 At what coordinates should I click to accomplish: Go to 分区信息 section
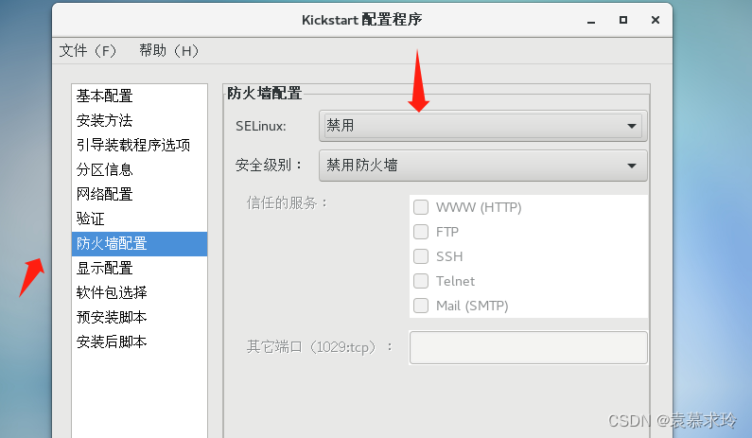(139, 170)
